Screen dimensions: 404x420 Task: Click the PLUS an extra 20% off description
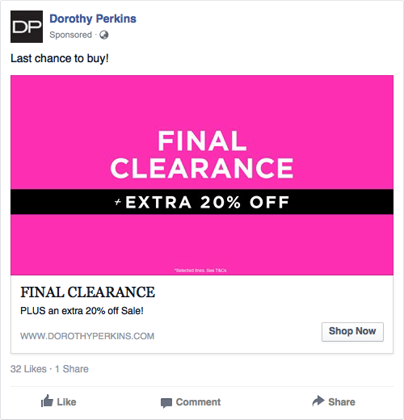point(82,311)
